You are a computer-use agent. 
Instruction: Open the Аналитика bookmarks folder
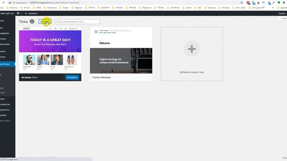(50, 8)
